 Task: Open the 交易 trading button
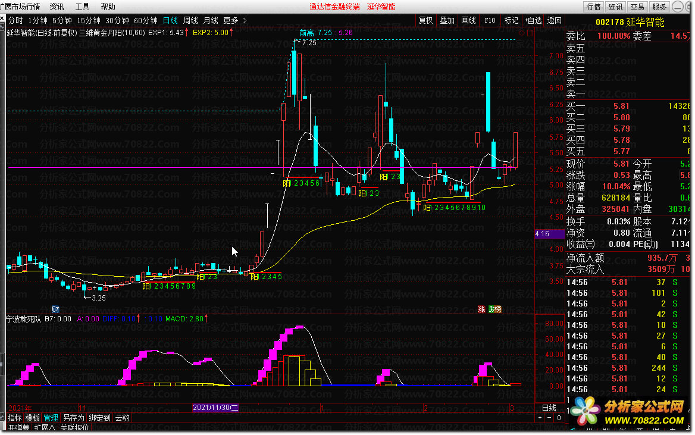click(637, 7)
